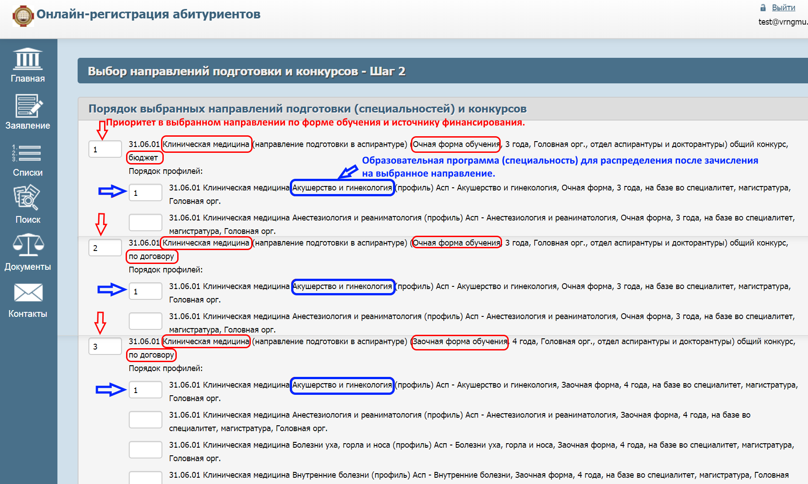Click empty profile field for Болезни уха, горла и носа
808x484 pixels.
click(146, 450)
